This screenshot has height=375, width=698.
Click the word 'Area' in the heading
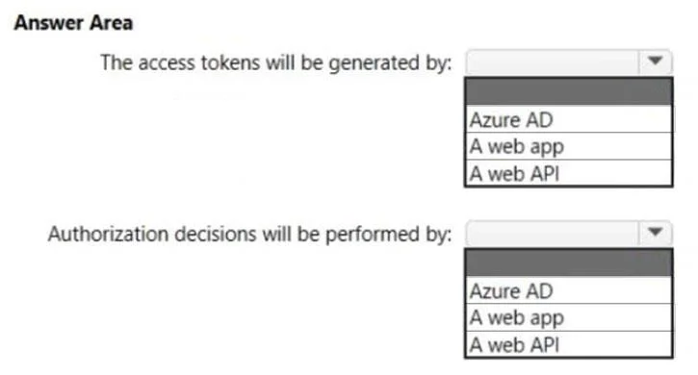click(112, 23)
